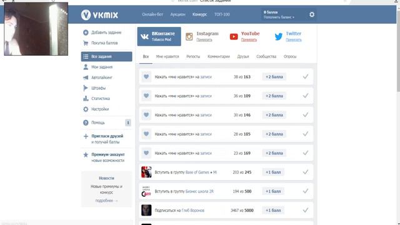This screenshot has height=225, width=400.
Task: Mark the 38 из 163 task as done
Action: [306, 76]
